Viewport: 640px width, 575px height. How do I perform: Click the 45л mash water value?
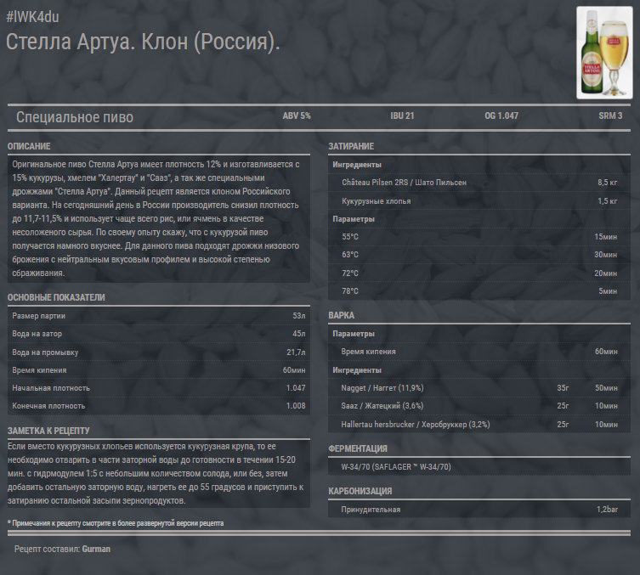pos(299,334)
